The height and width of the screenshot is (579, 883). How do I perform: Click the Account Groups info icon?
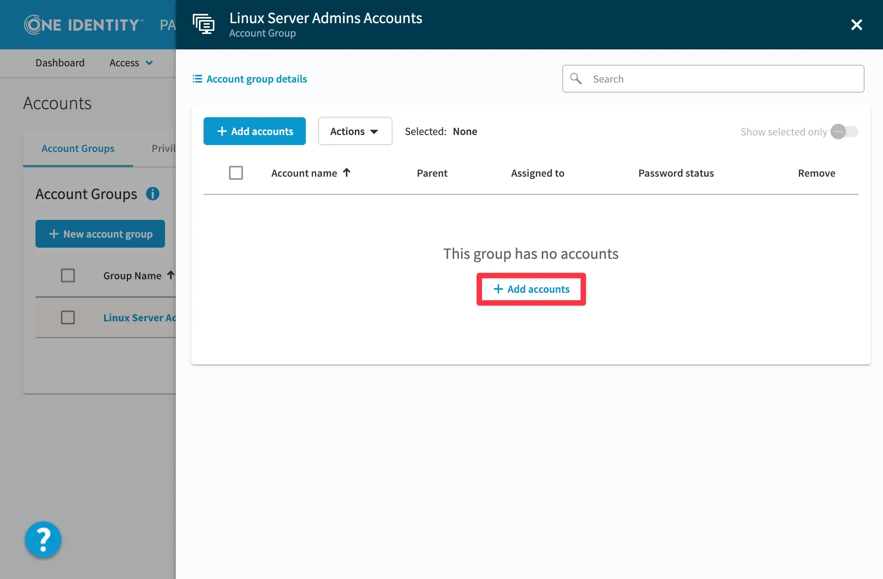153,194
